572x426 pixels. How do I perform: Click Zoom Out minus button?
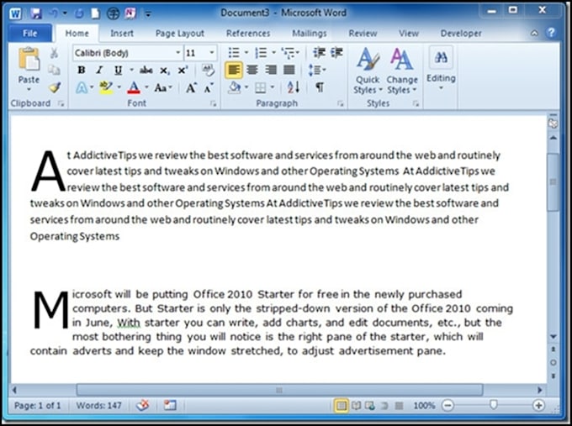point(448,405)
